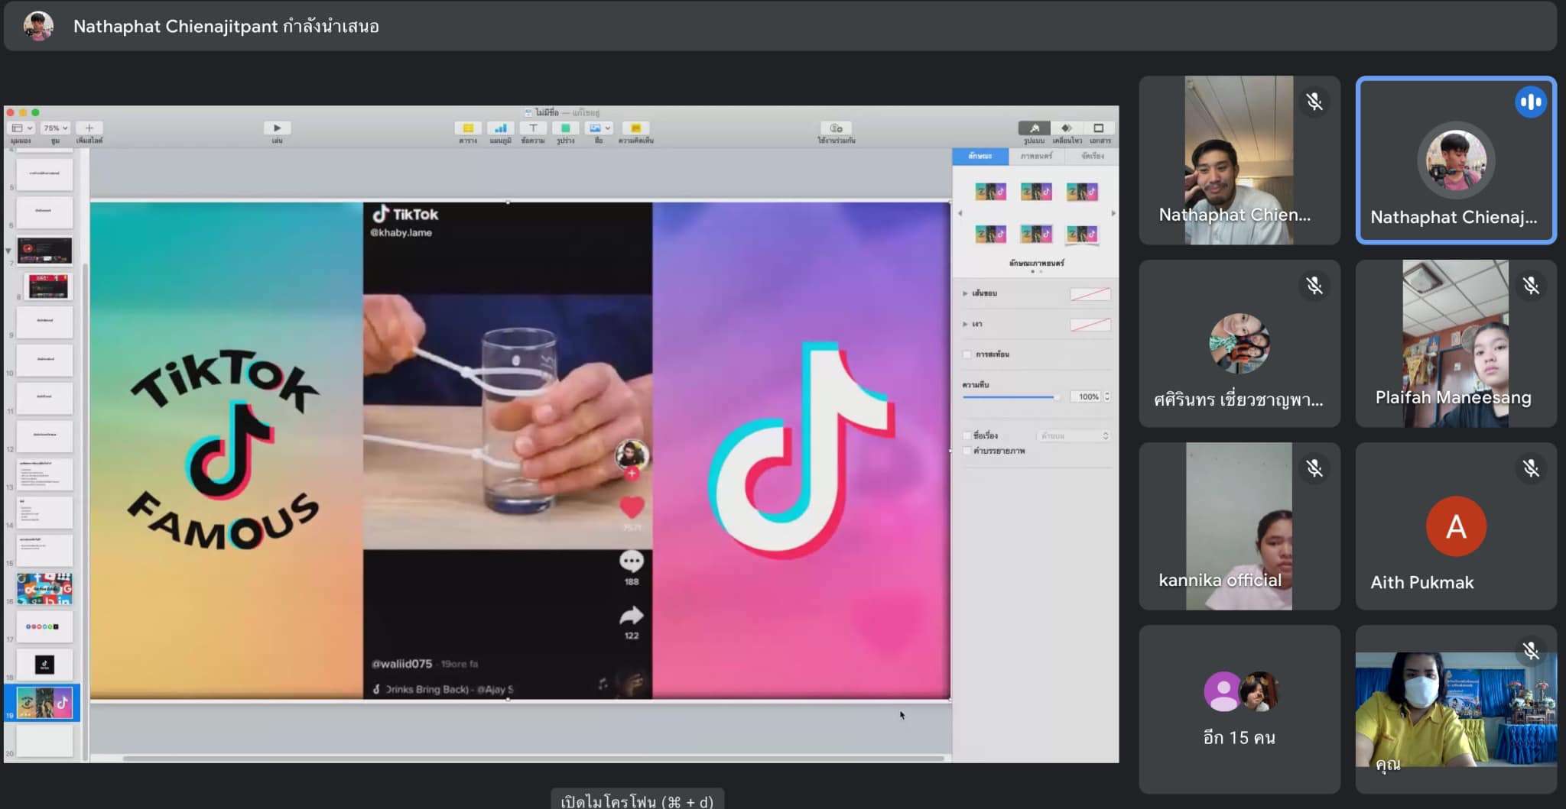Viewport: 1566px width, 809px height.
Task: Toggle the Title checkbox in the inspector
Action: pyautogui.click(x=967, y=435)
